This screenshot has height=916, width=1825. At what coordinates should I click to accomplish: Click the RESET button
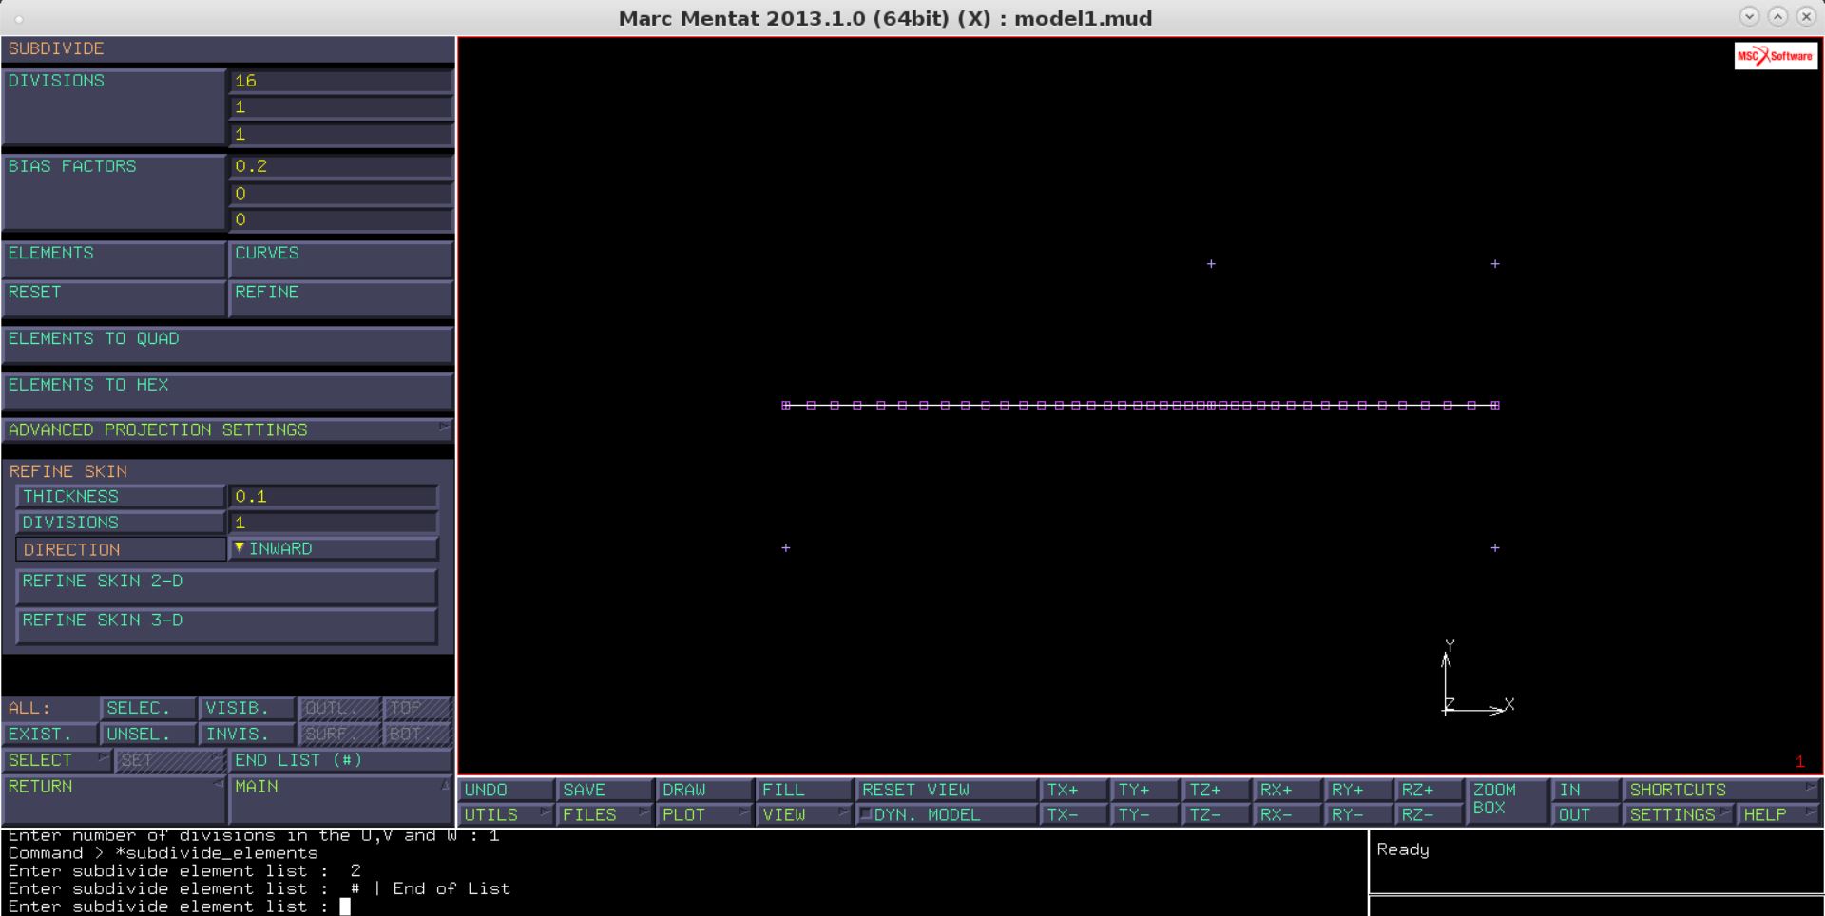click(x=113, y=297)
